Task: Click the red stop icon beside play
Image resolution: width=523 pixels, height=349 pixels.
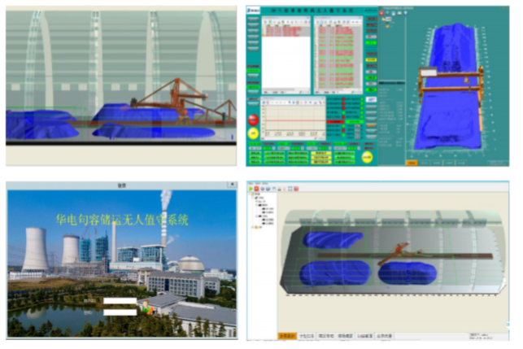Action: click(258, 188)
